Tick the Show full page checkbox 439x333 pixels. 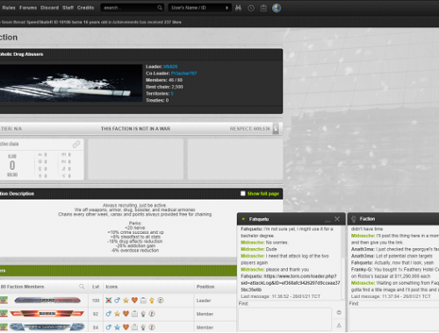[242, 194]
